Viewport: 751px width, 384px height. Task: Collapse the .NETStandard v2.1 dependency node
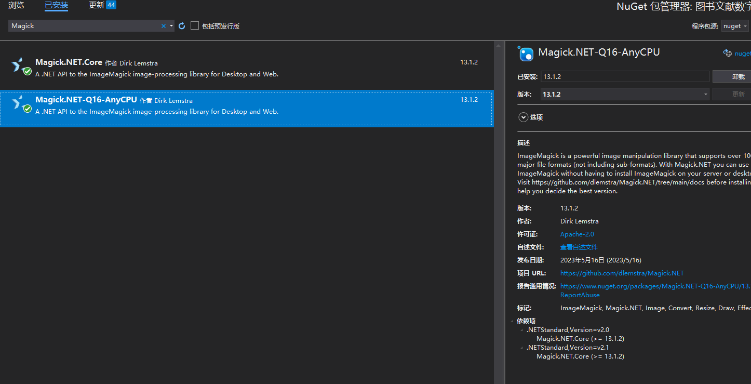(522, 348)
